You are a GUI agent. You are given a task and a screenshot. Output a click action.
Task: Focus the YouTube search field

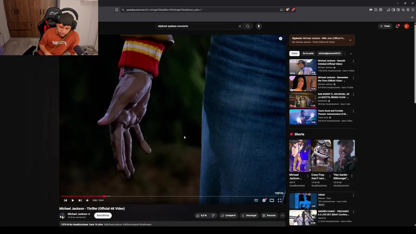click(197, 26)
